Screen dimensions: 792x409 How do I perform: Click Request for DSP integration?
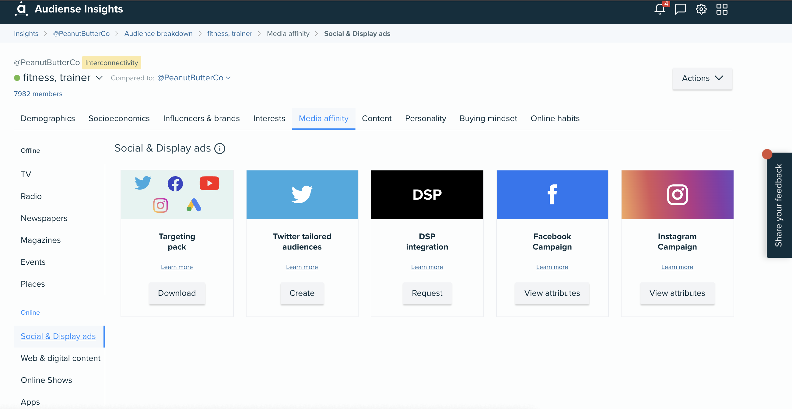point(427,293)
